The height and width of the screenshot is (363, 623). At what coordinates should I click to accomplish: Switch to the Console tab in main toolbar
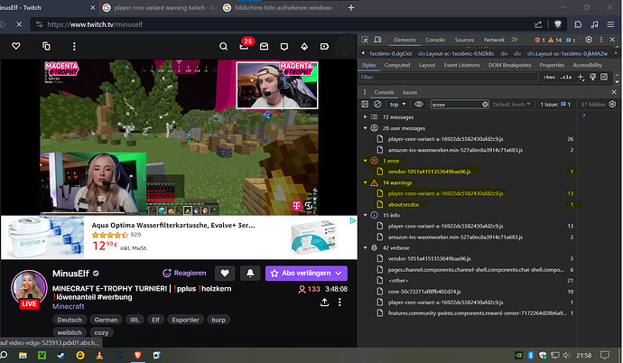point(435,40)
